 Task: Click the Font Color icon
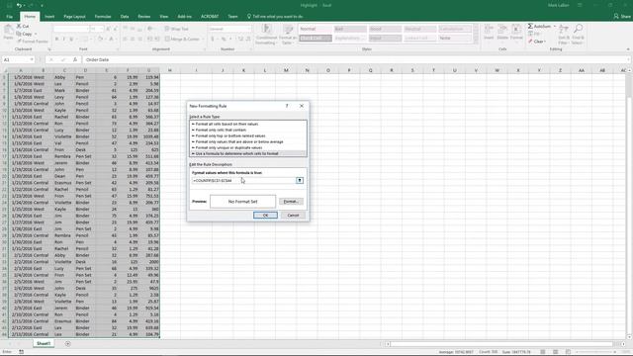(111, 40)
